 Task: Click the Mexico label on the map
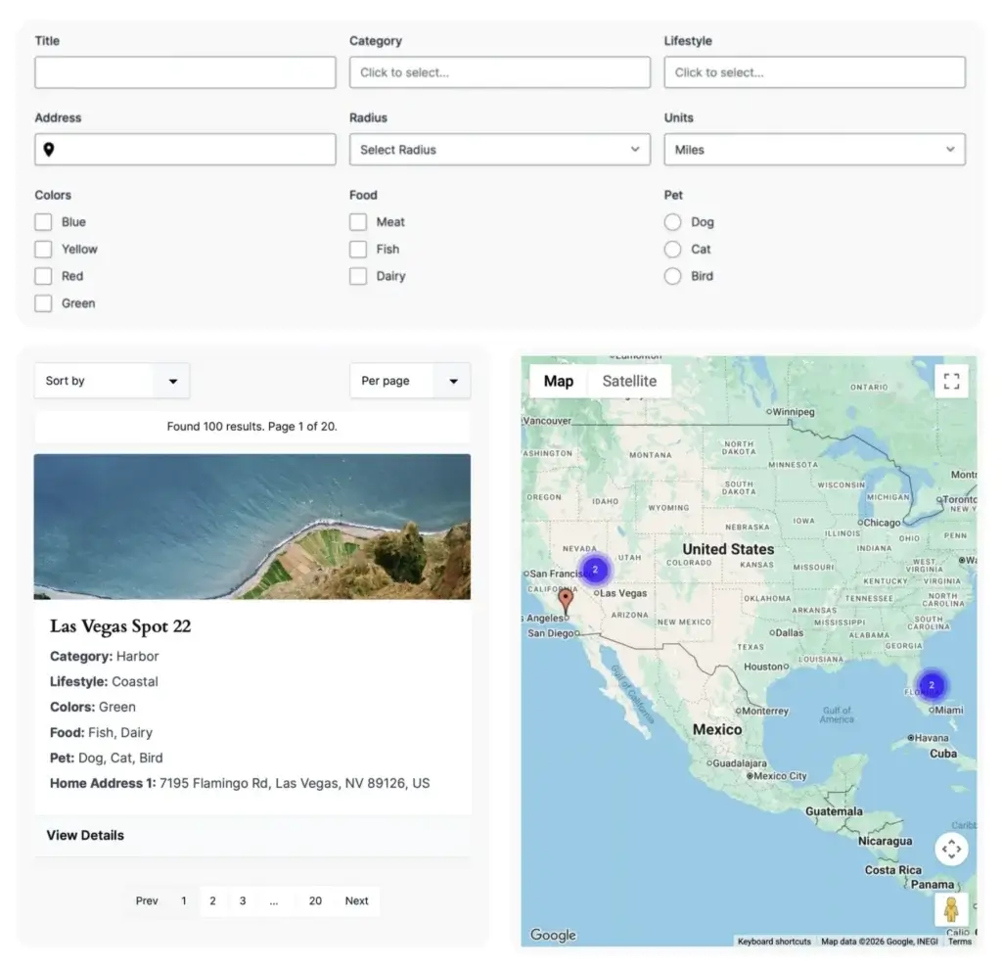click(717, 729)
